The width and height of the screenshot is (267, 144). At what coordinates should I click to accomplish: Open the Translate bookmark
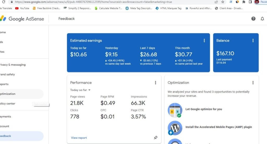click(6, 8)
